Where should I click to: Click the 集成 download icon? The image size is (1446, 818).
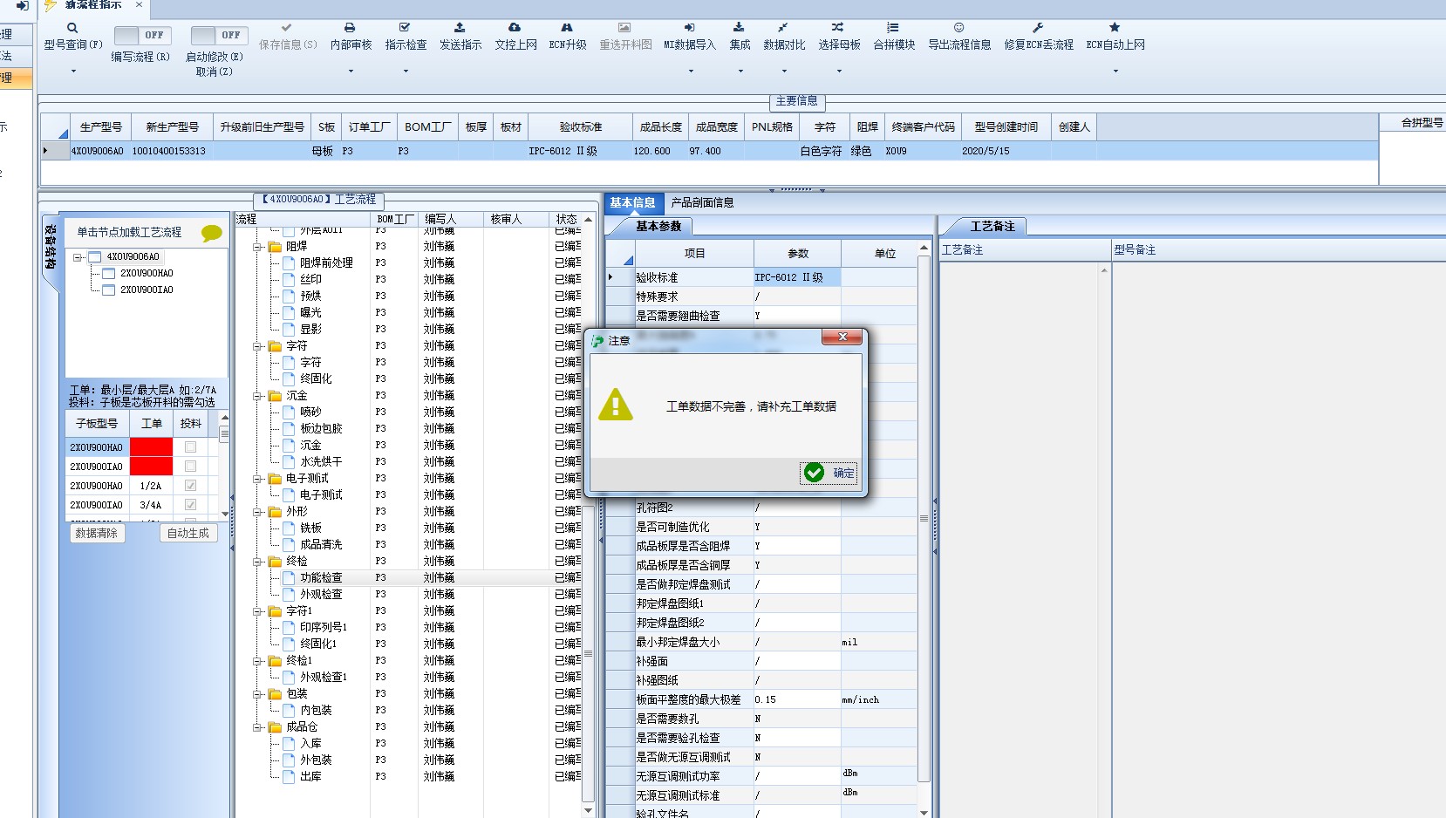[x=739, y=28]
